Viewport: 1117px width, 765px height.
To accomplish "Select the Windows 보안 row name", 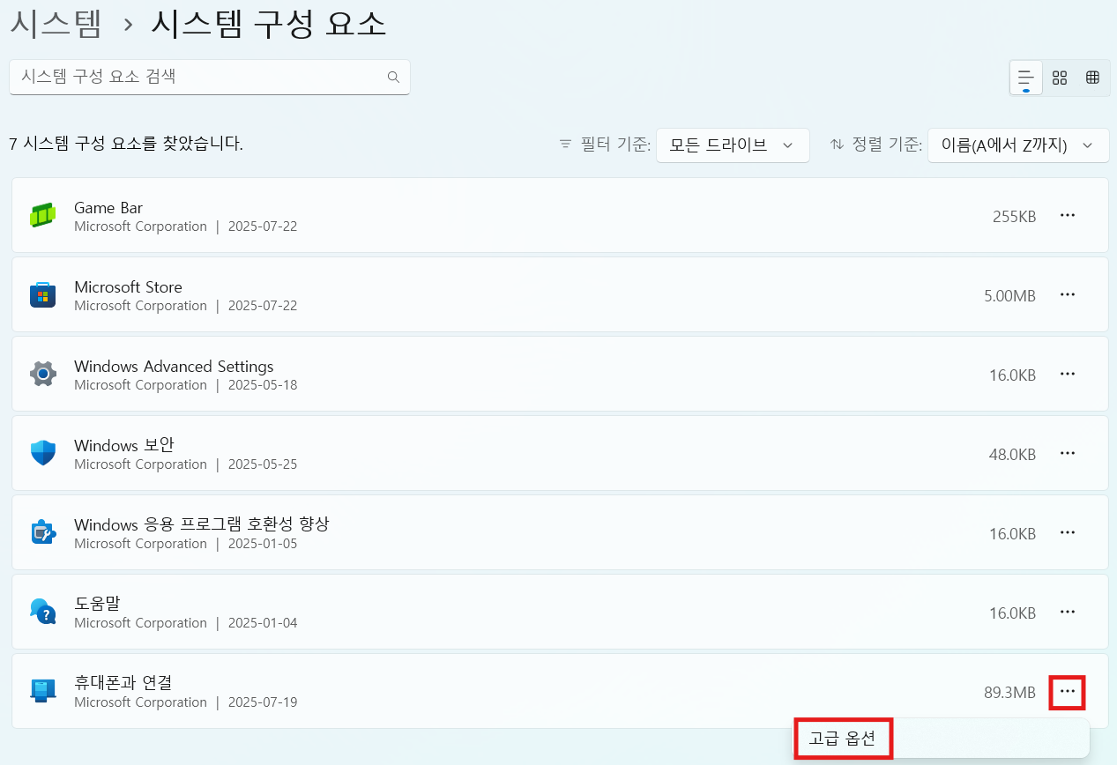I will tap(124, 446).
